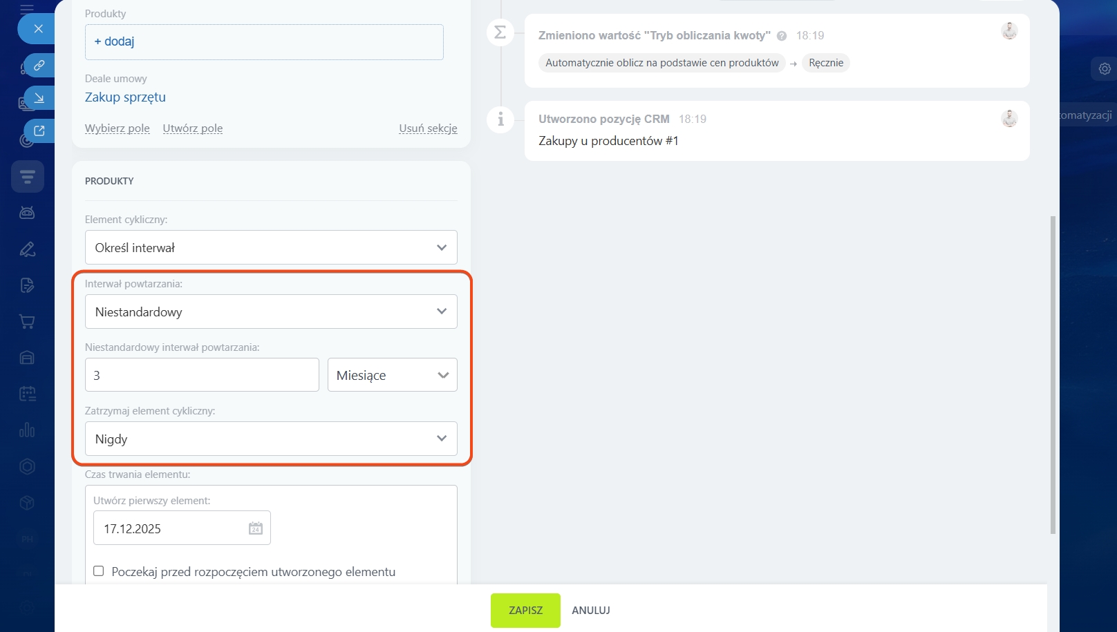Click the calendar icon in date field
The image size is (1117, 632).
pos(256,528)
